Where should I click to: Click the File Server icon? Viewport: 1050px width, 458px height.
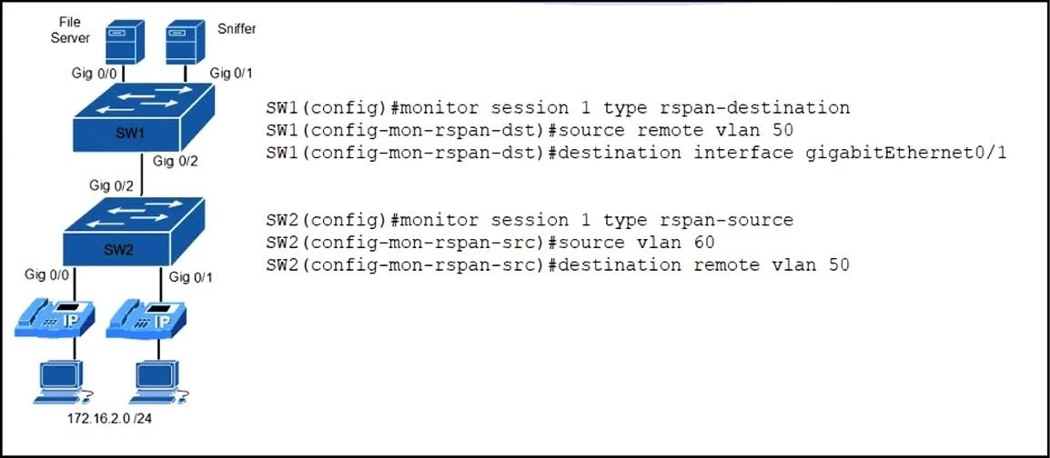click(126, 39)
